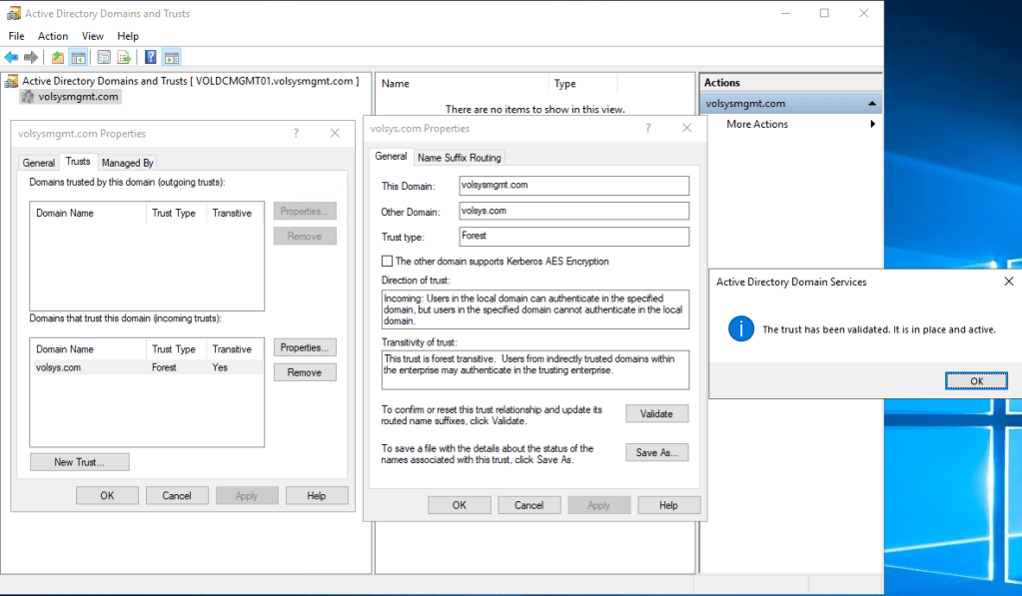
Task: Click the blue Help toolbar icon
Action: [151, 58]
